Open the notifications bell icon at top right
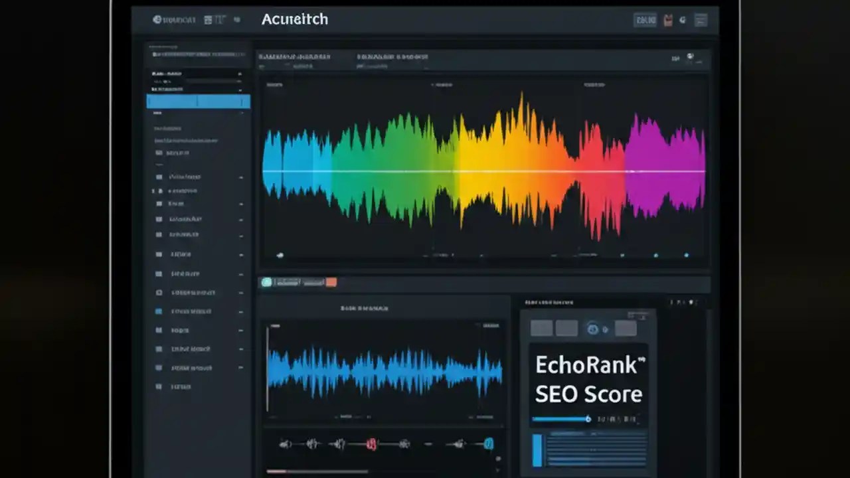This screenshot has height=478, width=850. (682, 19)
